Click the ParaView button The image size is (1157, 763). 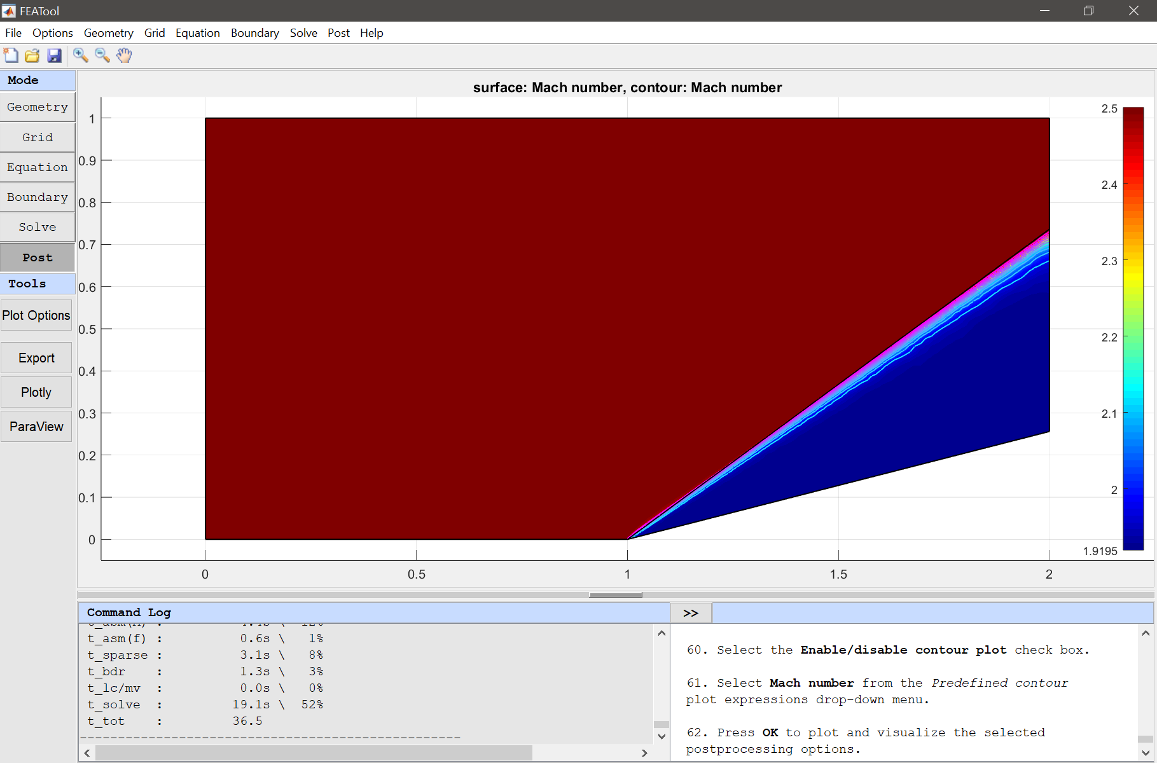(x=36, y=427)
